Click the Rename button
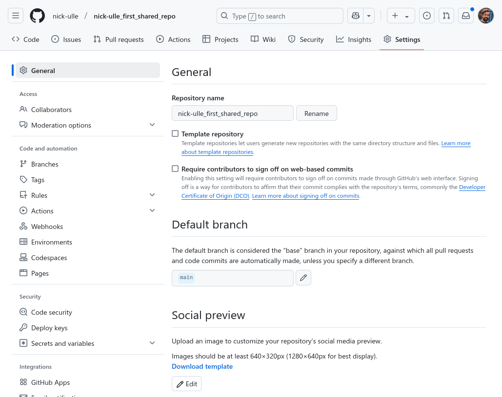Image resolution: width=502 pixels, height=397 pixels. pyautogui.click(x=317, y=113)
